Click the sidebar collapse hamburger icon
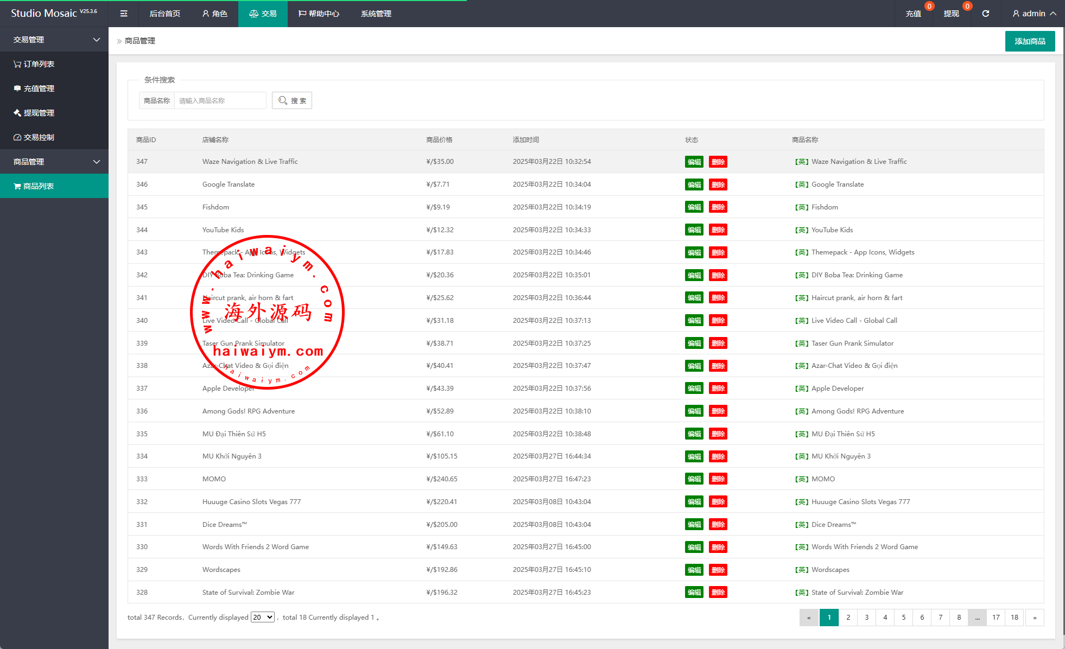The width and height of the screenshot is (1065, 649). [124, 14]
